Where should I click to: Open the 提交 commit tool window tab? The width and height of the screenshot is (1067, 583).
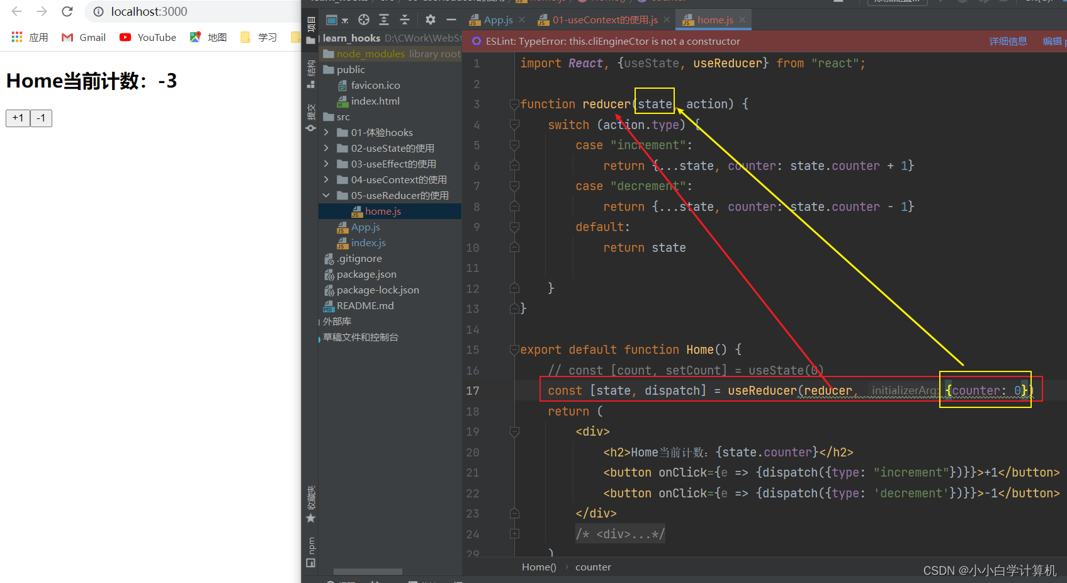(310, 118)
